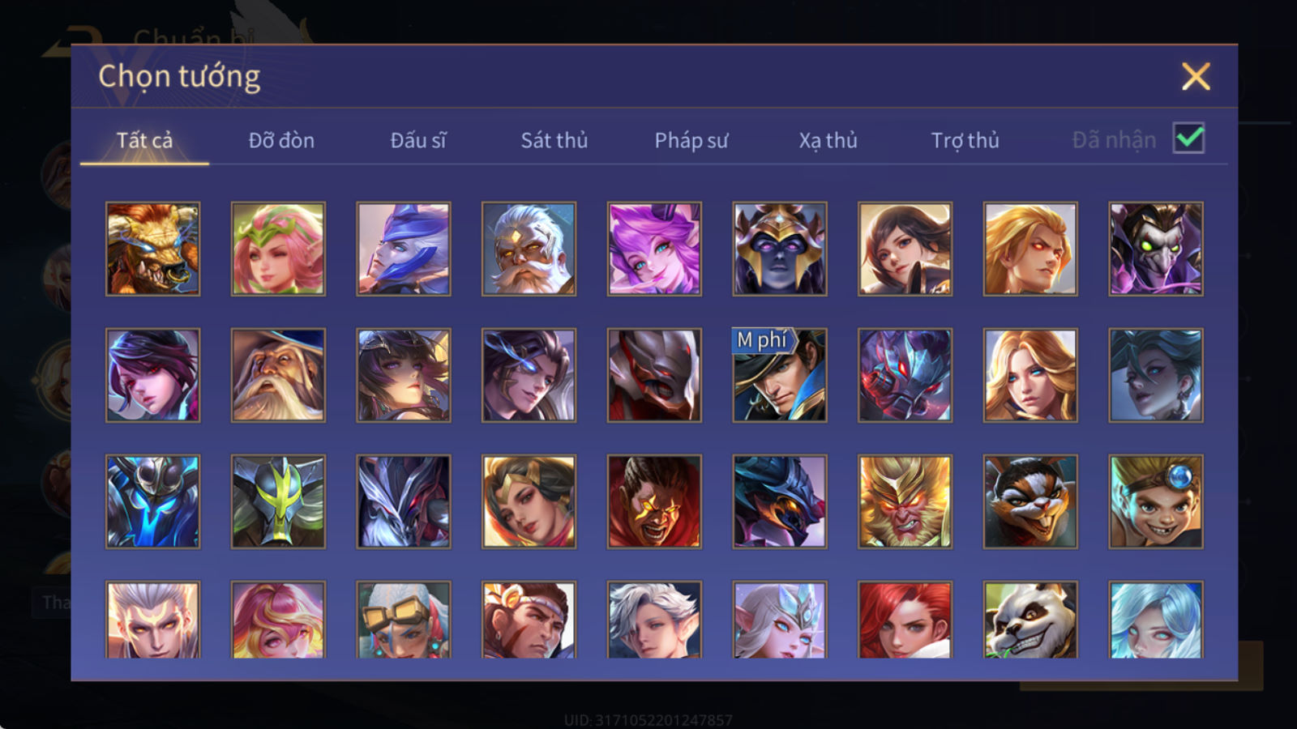1297x729 pixels.
Task: Toggle the Đã nhận checkbox
Action: pyautogui.click(x=1188, y=139)
